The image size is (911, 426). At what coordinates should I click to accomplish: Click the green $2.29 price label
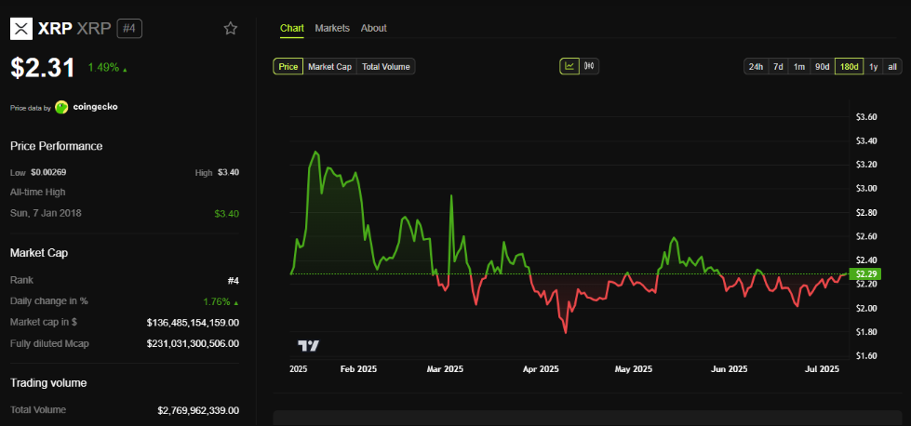click(865, 273)
